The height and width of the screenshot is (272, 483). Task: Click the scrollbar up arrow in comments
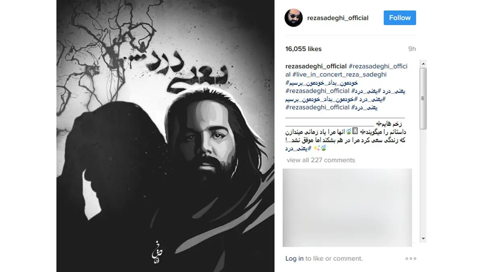[x=423, y=63]
